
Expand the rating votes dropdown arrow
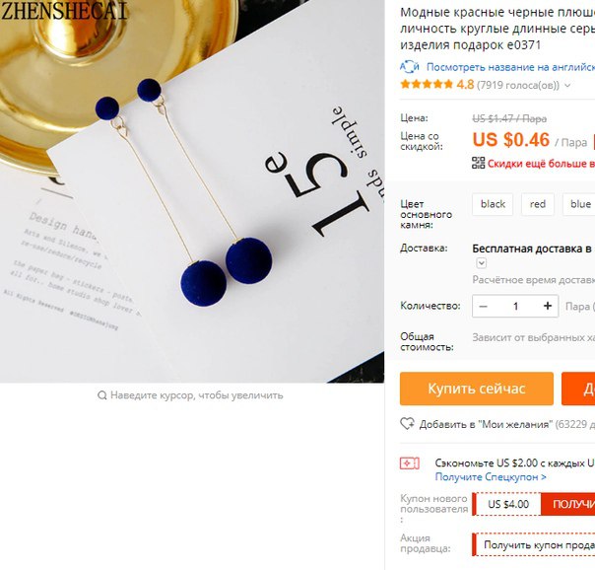567,86
